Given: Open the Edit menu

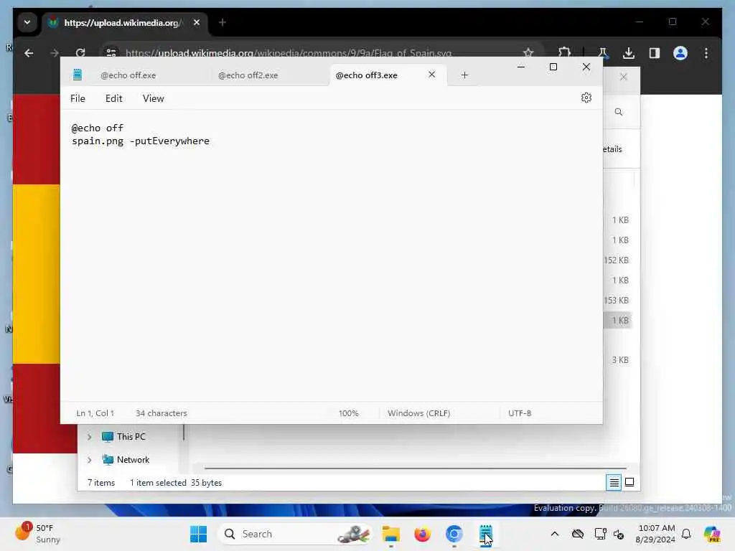Looking at the screenshot, I should point(113,98).
